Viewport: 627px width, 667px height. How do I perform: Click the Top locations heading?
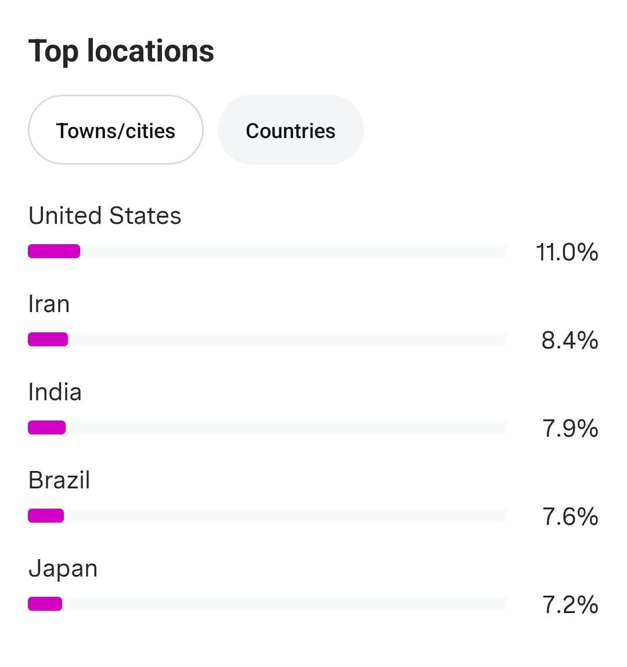click(x=121, y=51)
